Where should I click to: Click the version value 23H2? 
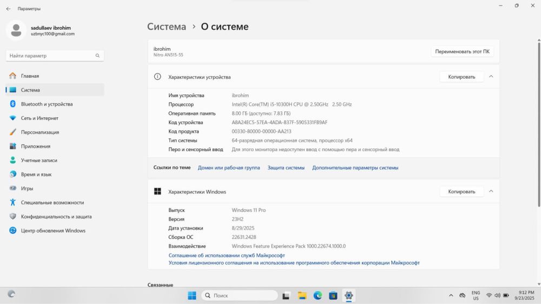coord(237,219)
